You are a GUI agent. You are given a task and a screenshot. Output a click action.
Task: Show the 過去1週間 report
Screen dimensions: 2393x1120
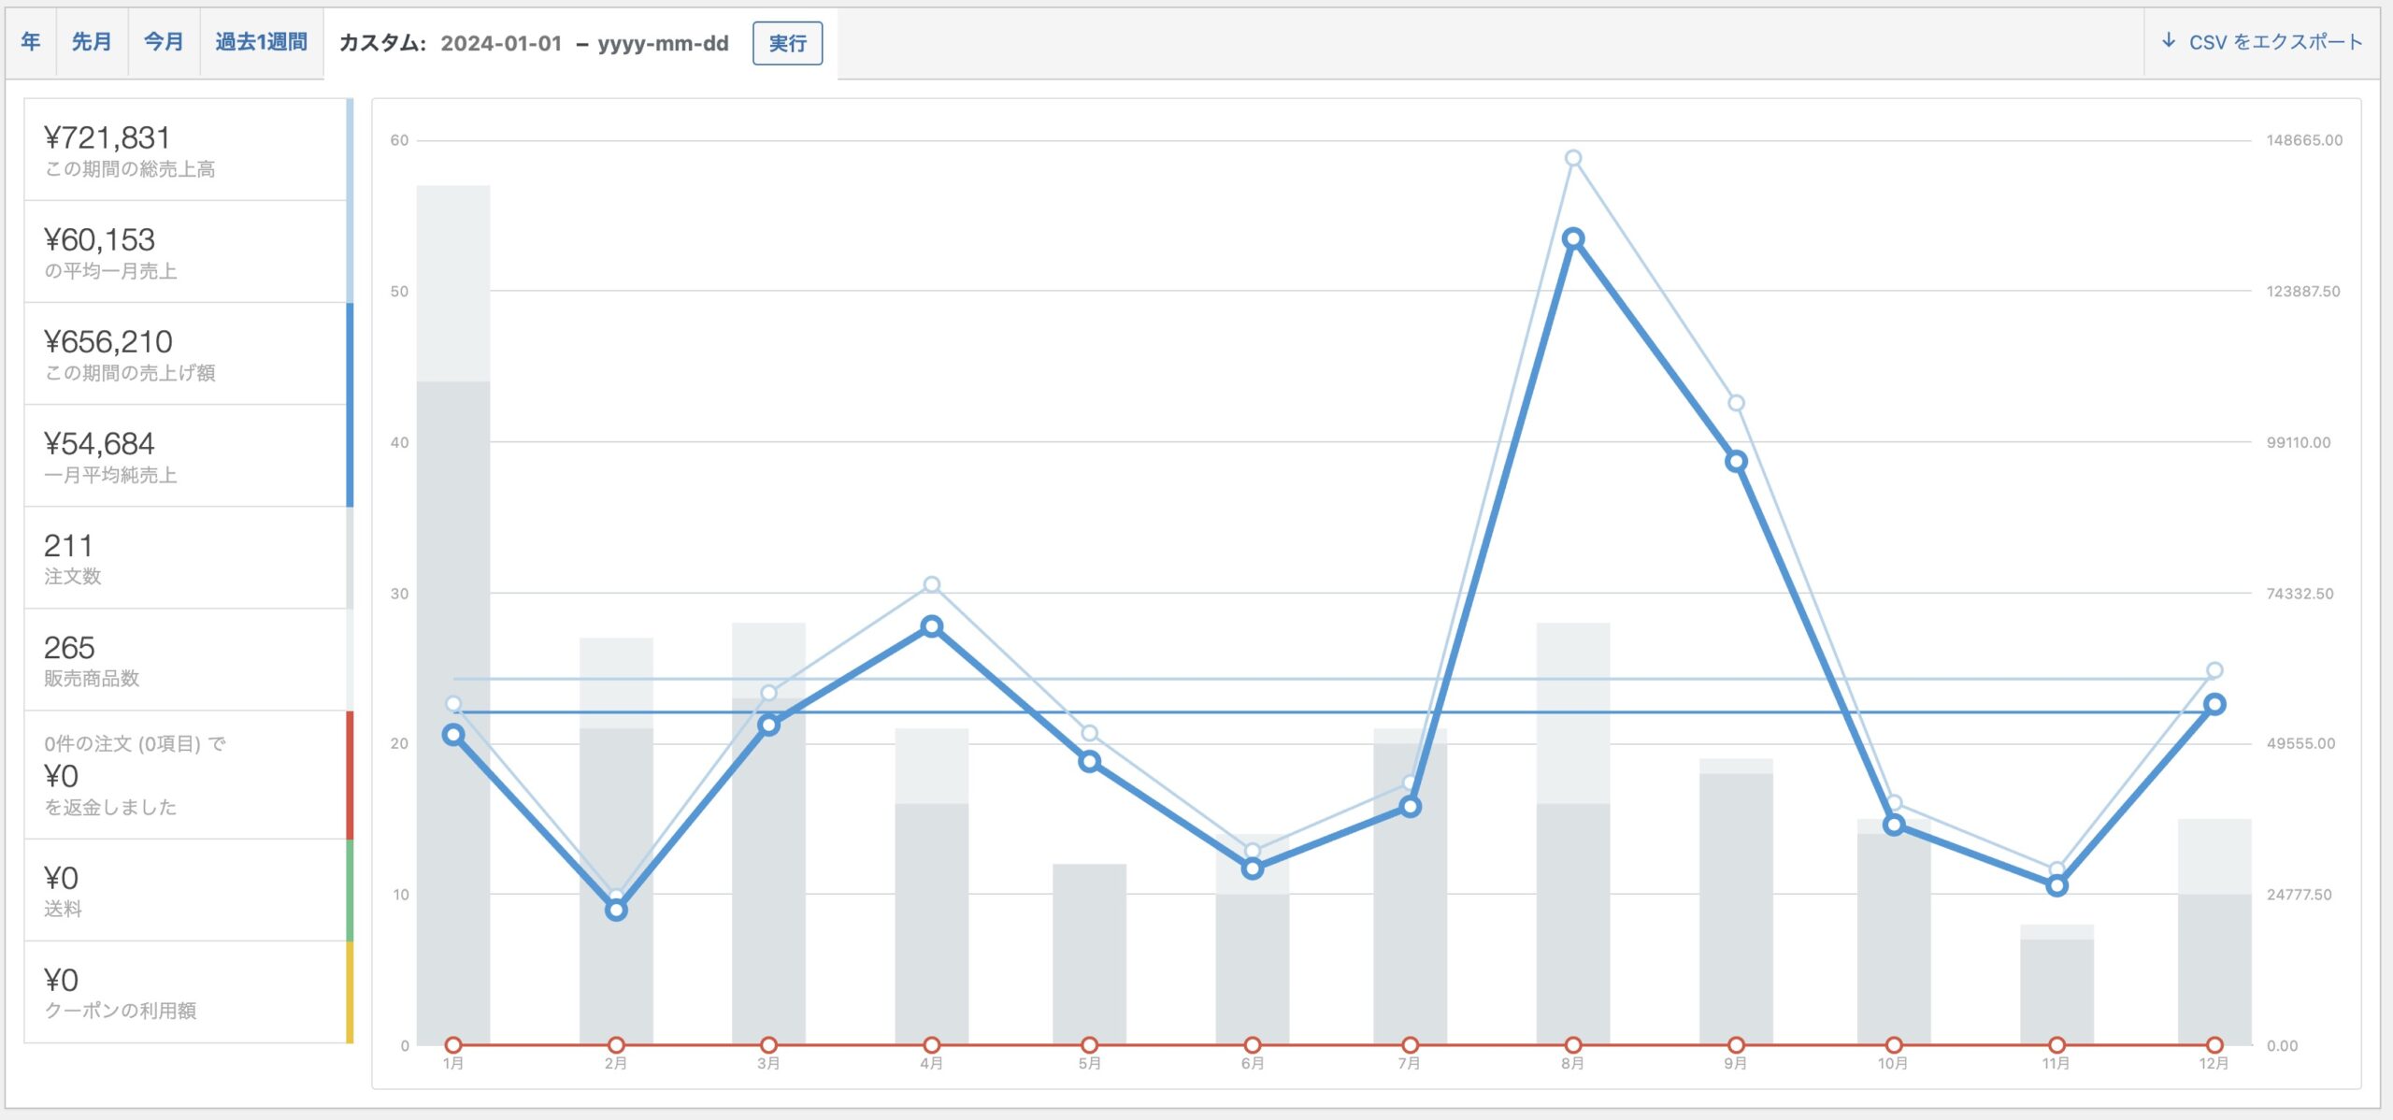[x=261, y=42]
